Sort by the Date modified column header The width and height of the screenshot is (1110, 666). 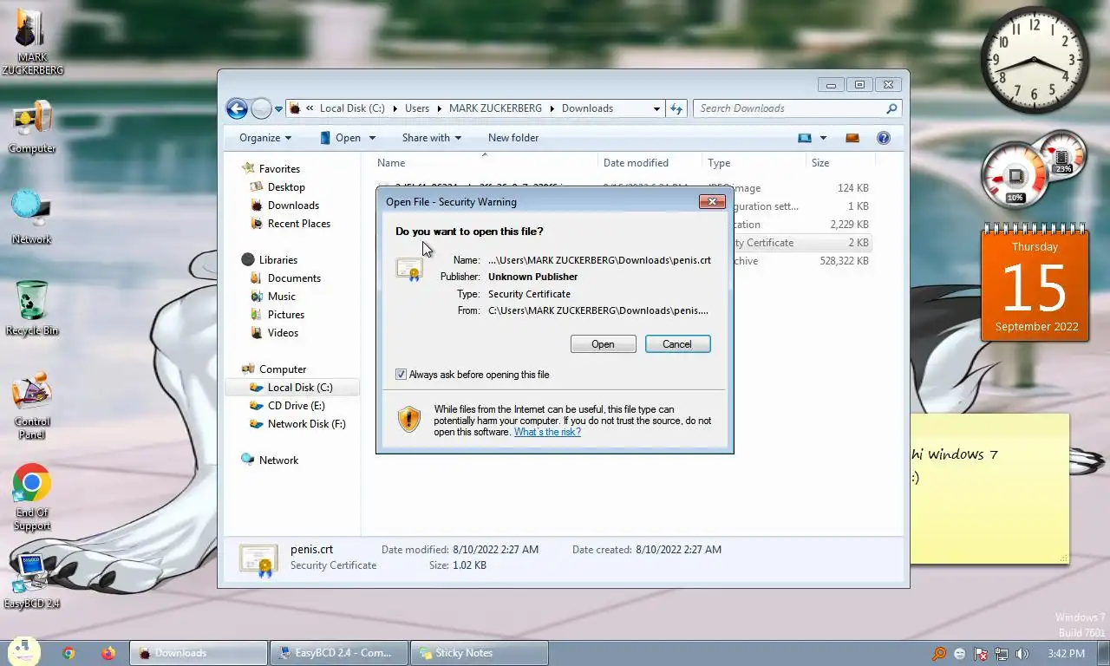pyautogui.click(x=650, y=163)
